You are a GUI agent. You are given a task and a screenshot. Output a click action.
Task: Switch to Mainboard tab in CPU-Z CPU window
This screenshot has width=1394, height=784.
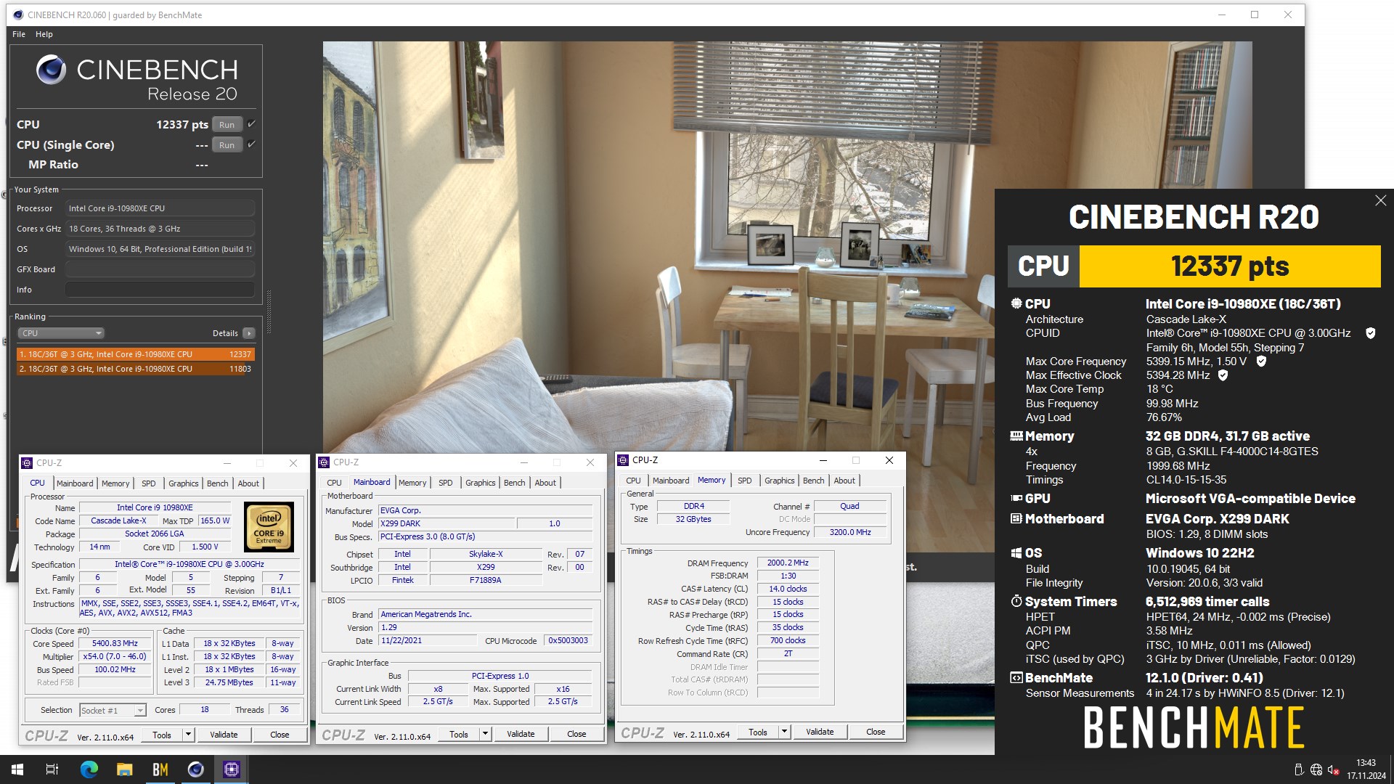(75, 483)
